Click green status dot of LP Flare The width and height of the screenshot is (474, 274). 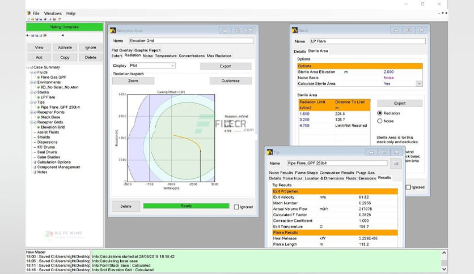point(39,97)
